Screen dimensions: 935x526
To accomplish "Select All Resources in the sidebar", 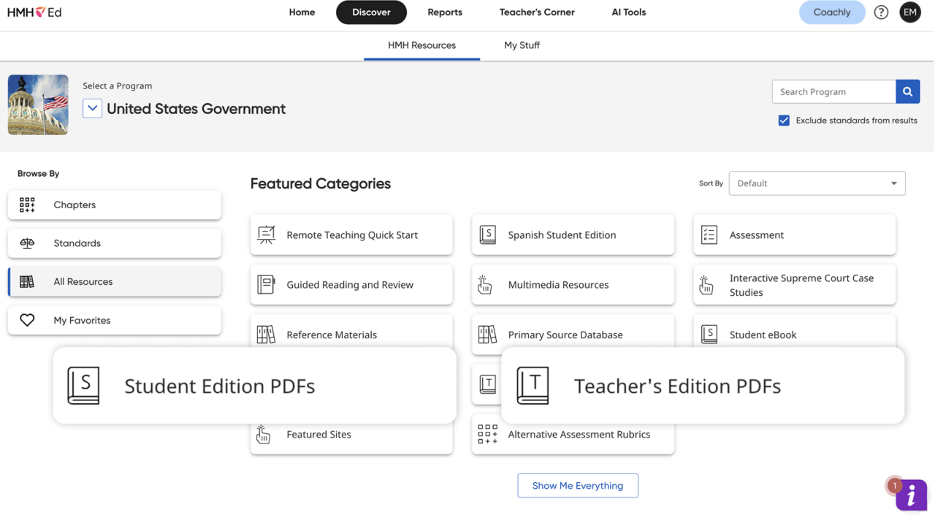I will [x=115, y=282].
